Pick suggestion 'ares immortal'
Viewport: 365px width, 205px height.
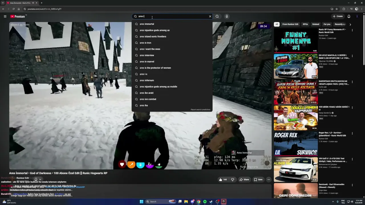172,24
